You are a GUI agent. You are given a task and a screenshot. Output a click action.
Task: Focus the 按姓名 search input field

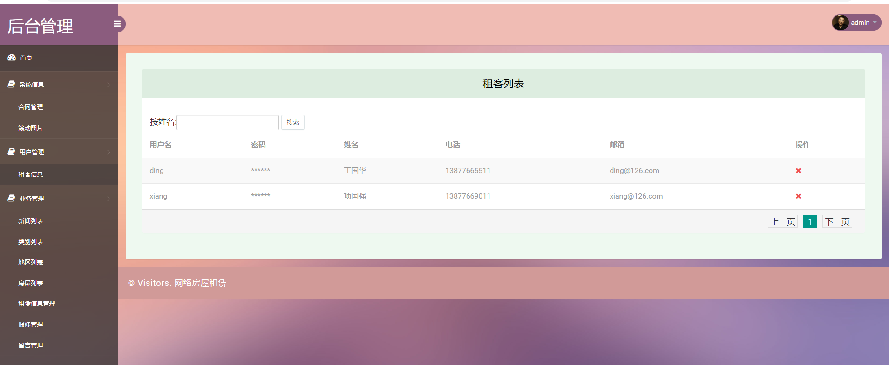coord(228,122)
